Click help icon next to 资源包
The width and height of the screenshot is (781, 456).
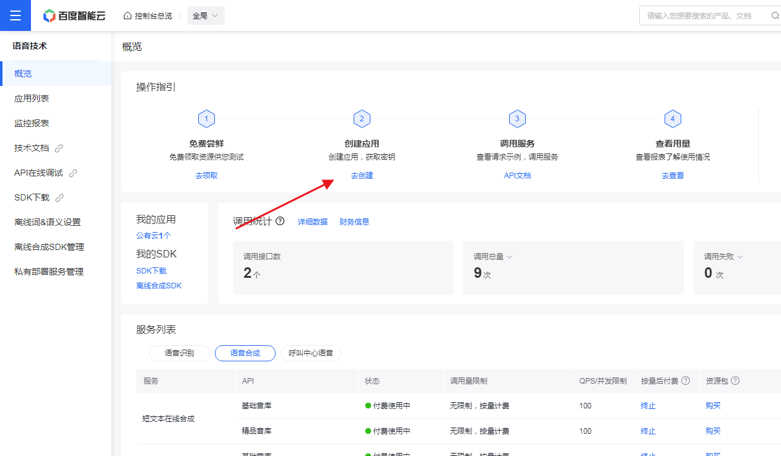tap(736, 381)
